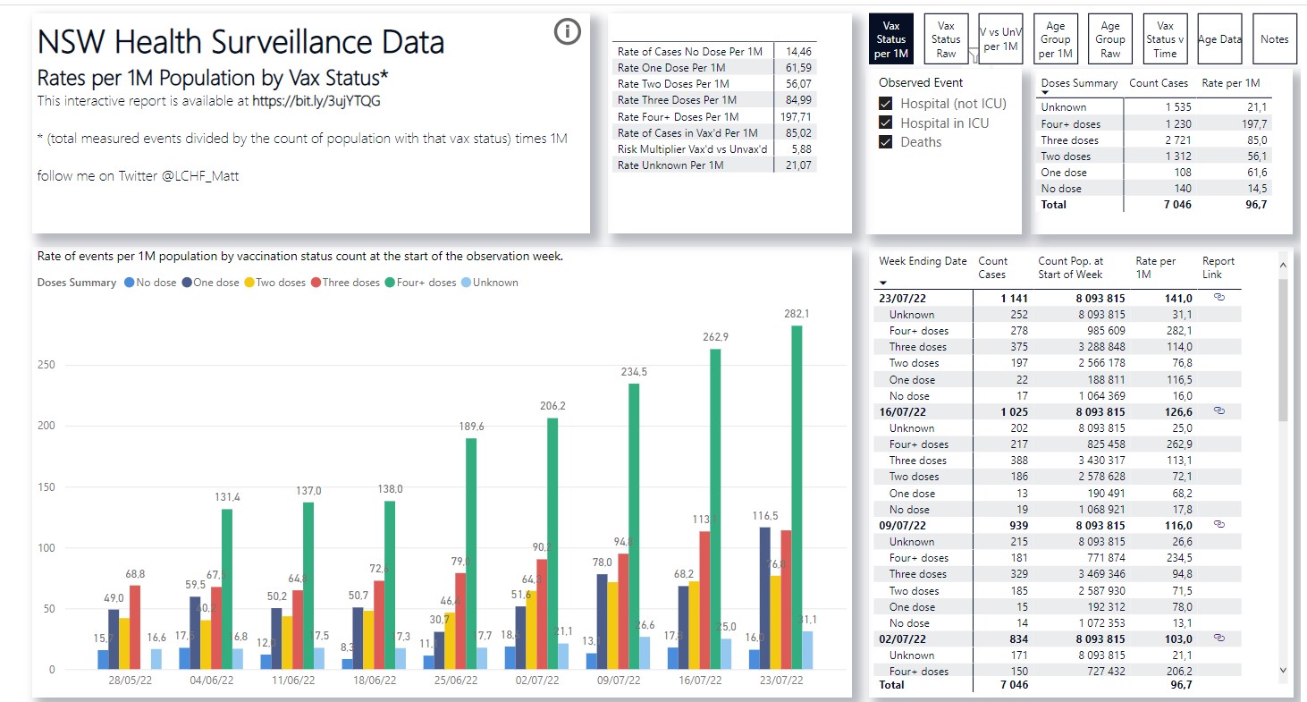The width and height of the screenshot is (1307, 702).
Task: Open report link icon for week 23/07/22
Action: [x=1218, y=298]
